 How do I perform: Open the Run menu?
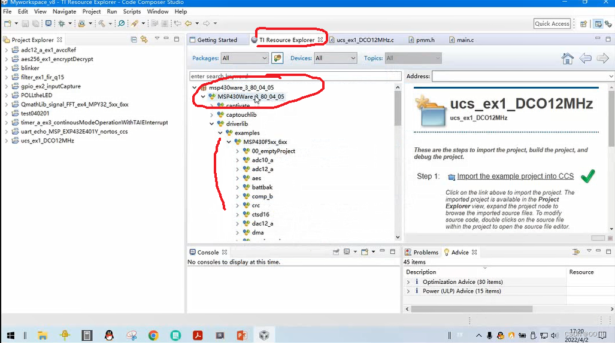[112, 12]
